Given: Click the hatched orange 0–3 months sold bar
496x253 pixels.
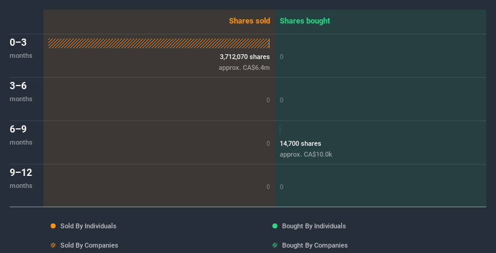Looking at the screenshot, I should pos(159,43).
